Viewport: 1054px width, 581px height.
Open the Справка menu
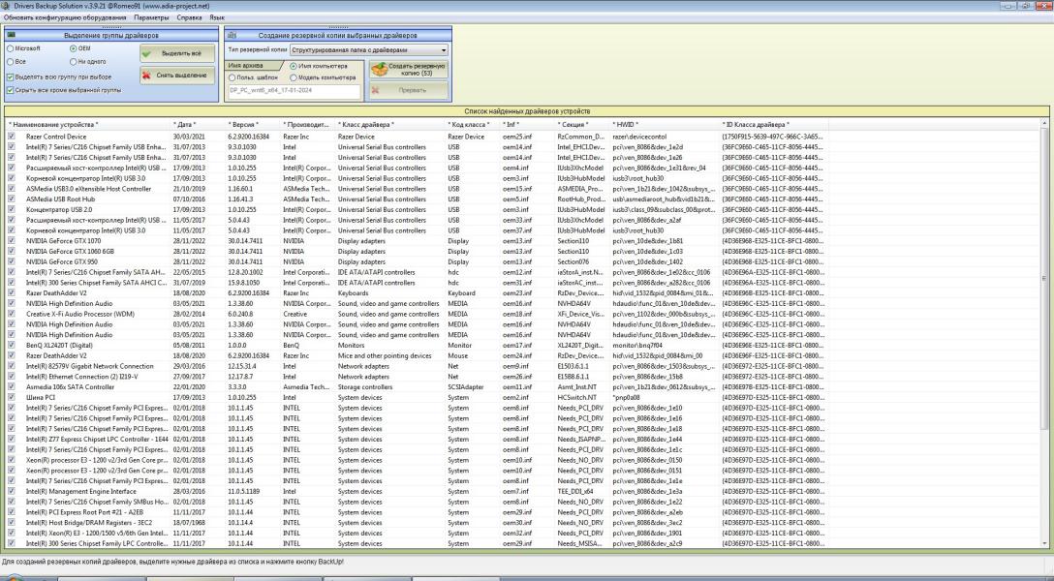tap(189, 17)
